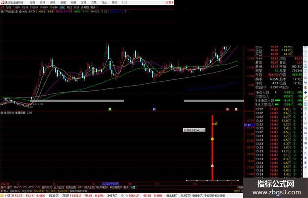Open the 设置 indicator settings
Image resolution: width=308 pixels, height=198 pixels.
(x=133, y=187)
